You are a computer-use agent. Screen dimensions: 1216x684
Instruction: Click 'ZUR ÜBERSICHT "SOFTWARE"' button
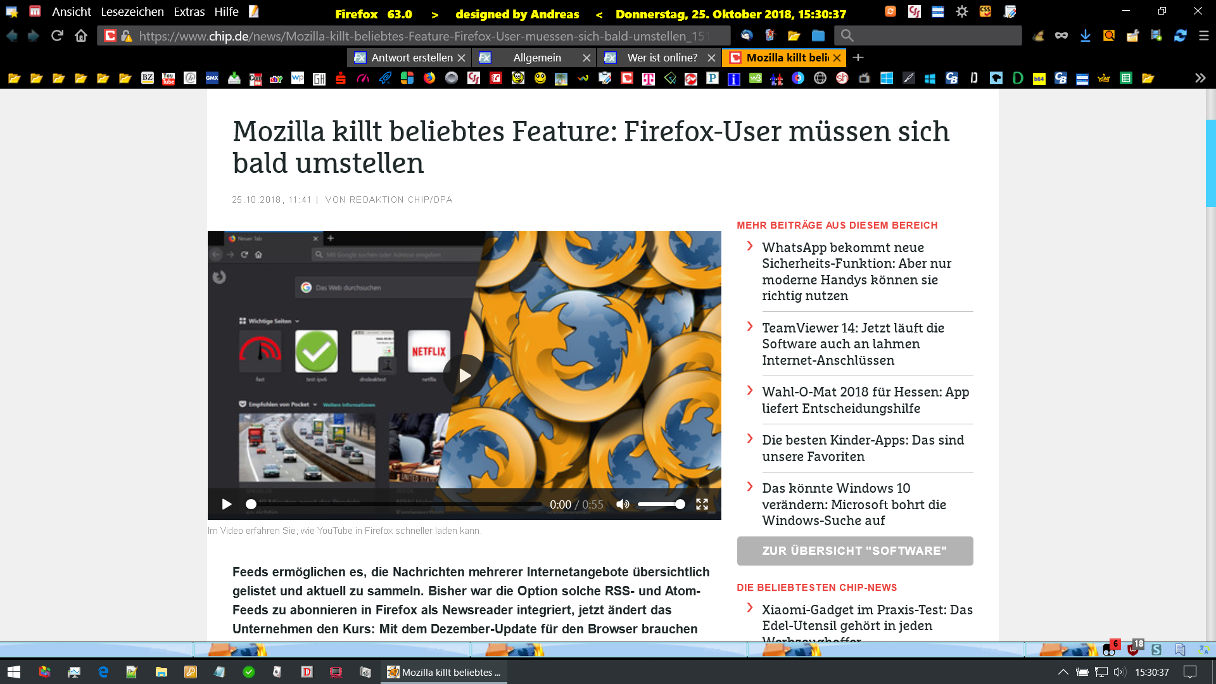point(854,551)
